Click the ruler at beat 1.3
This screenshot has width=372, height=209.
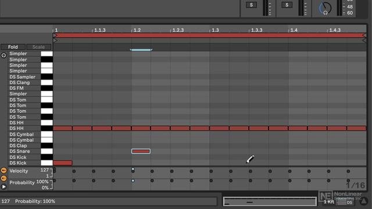click(215, 30)
